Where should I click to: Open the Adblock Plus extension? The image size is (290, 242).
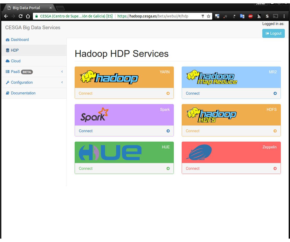(251, 16)
